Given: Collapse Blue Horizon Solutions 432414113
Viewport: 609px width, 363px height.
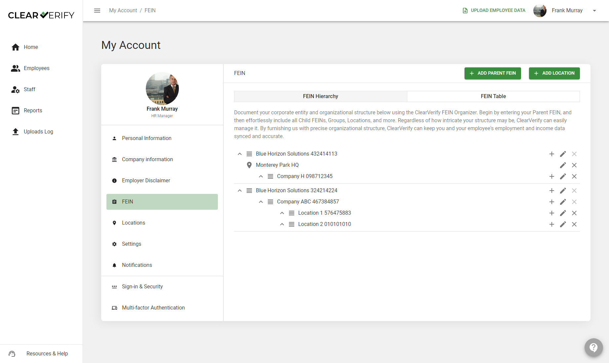Looking at the screenshot, I should coord(240,154).
